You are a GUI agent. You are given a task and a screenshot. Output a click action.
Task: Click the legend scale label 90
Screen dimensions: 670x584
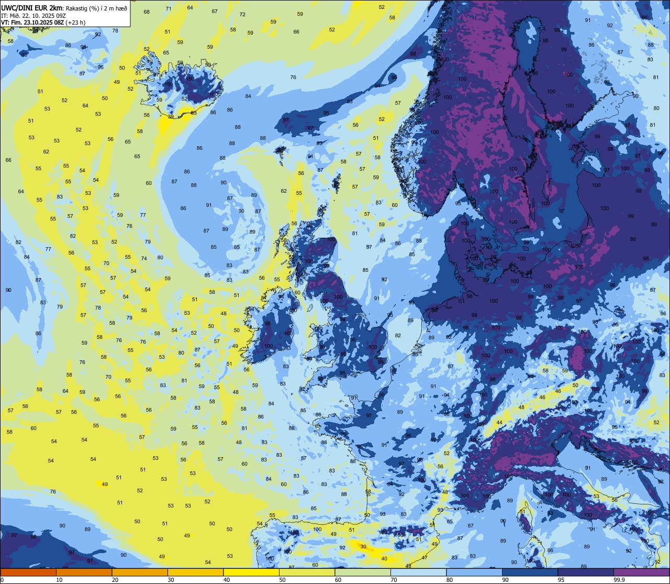coord(505,580)
